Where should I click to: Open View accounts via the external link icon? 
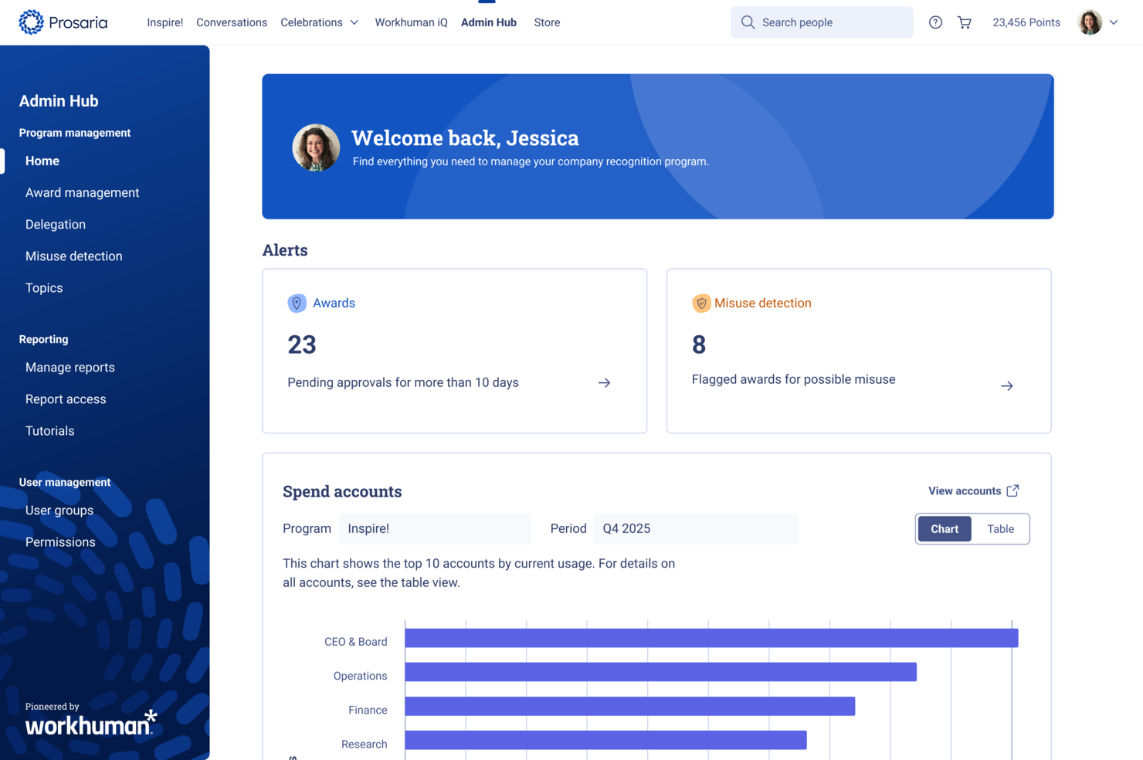click(1012, 490)
